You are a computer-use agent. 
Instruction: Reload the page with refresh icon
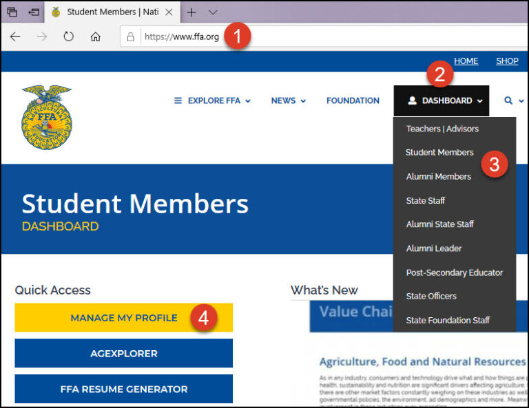coord(68,36)
